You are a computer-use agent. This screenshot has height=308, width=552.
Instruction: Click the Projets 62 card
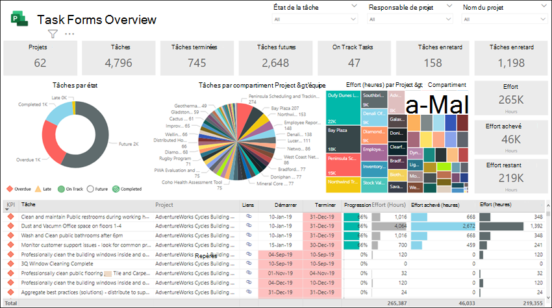coord(40,58)
